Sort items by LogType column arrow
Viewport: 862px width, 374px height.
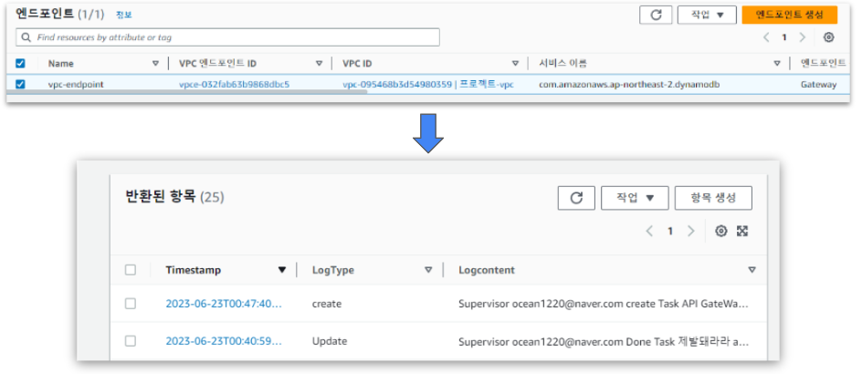428,270
